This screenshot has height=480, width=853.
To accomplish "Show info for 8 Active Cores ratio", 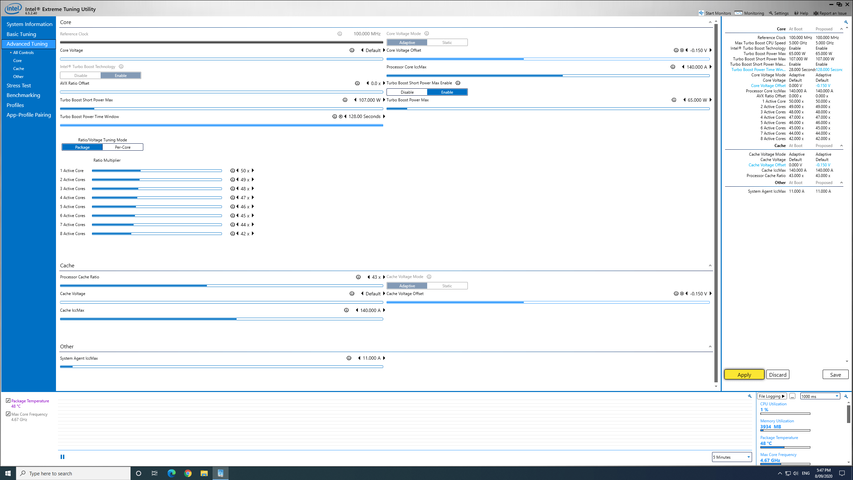I will pos(232,234).
